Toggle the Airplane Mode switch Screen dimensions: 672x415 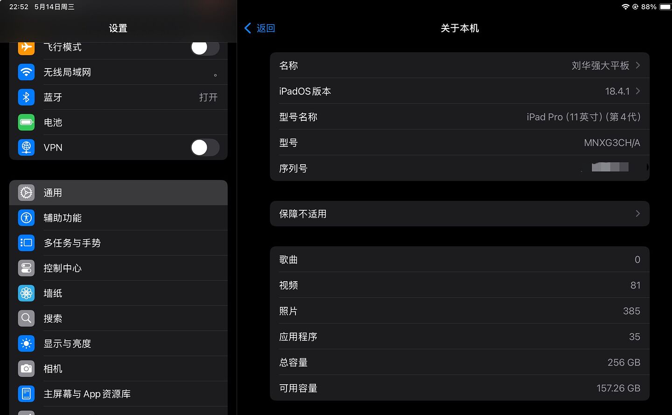pyautogui.click(x=205, y=47)
